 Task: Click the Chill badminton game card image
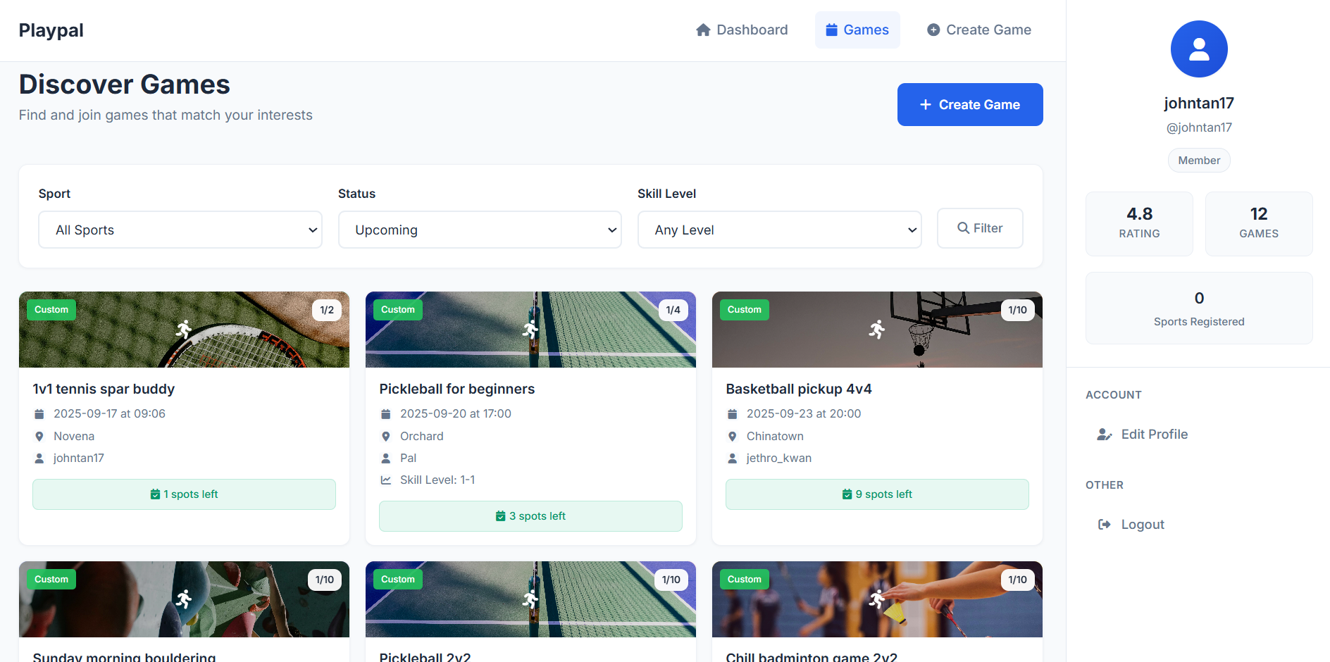[877, 599]
